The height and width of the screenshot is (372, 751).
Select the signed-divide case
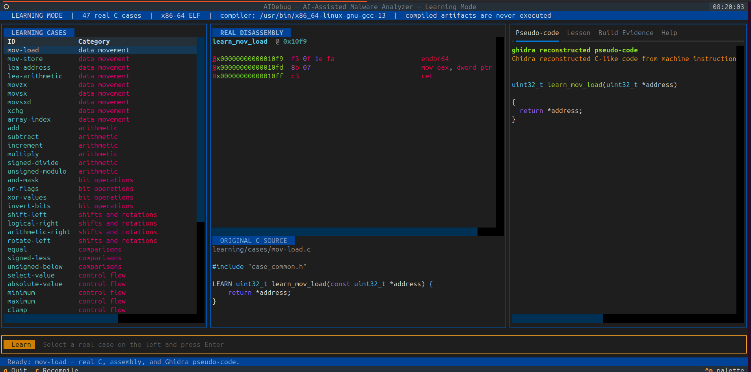coord(100,163)
